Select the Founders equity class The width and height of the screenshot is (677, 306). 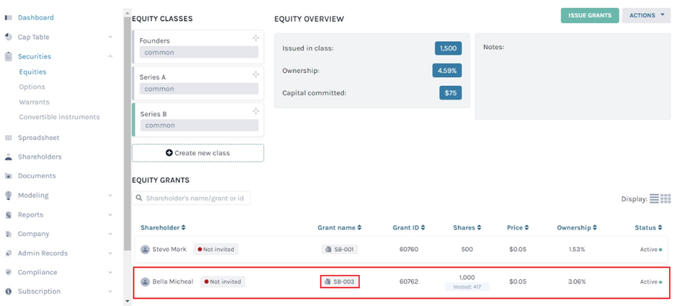(x=198, y=47)
